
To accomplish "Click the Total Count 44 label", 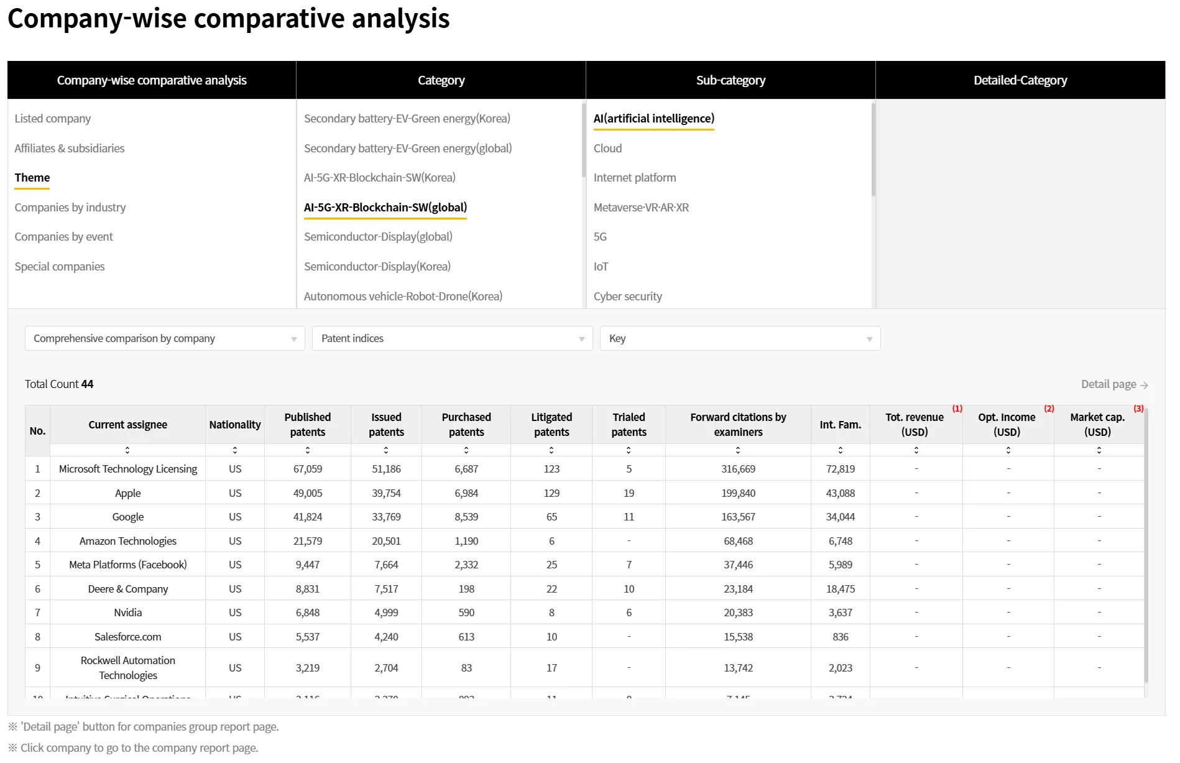I will pyautogui.click(x=59, y=384).
